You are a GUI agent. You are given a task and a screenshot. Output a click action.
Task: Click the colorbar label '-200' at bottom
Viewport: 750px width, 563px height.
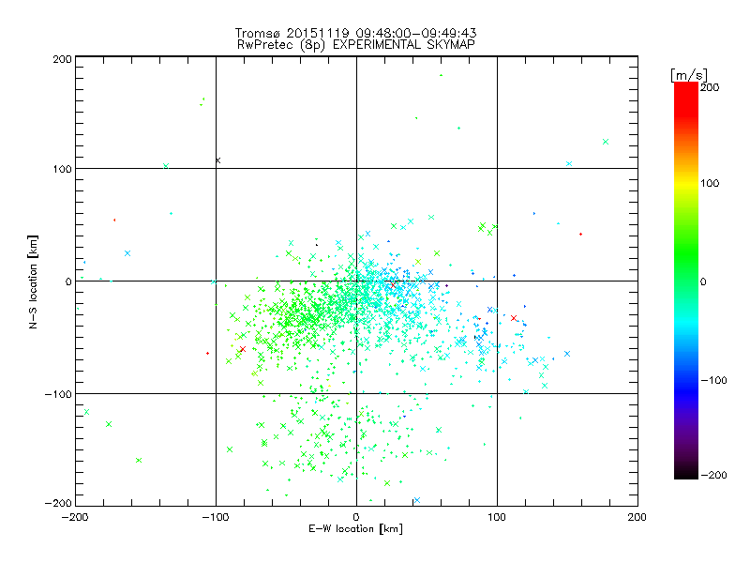coord(713,476)
